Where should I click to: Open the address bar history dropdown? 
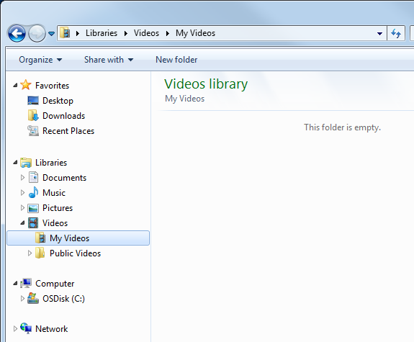379,34
